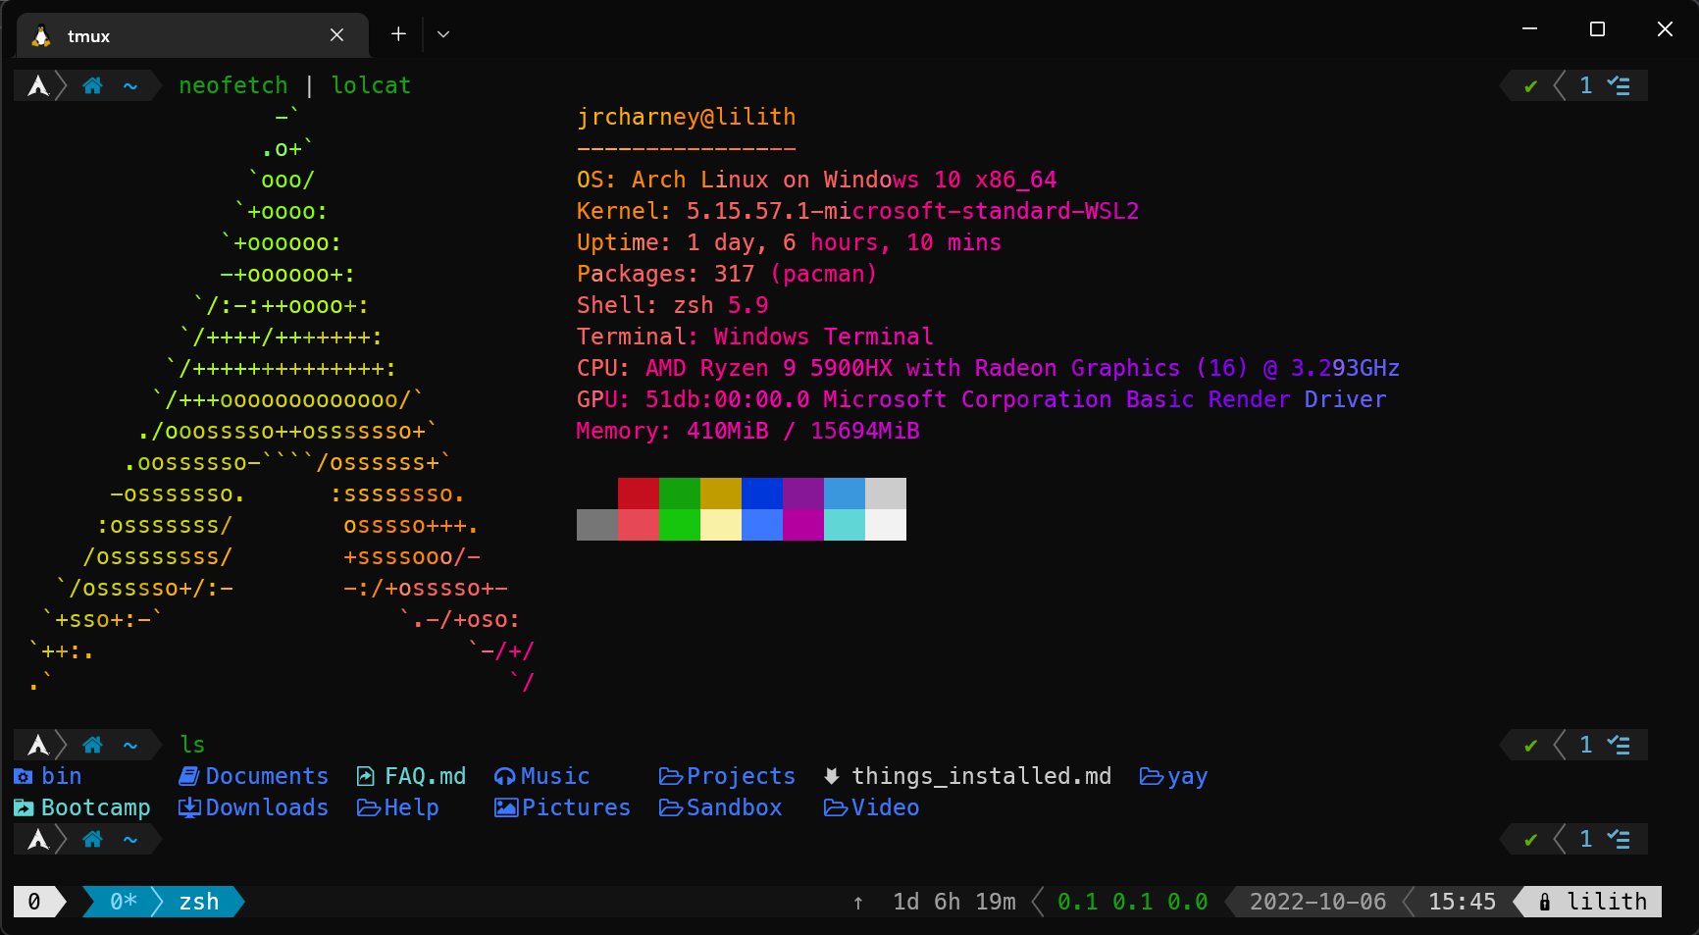This screenshot has height=935, width=1699.
Task: Click the Arch logo in the neofetch prompt line
Action: tap(38, 86)
